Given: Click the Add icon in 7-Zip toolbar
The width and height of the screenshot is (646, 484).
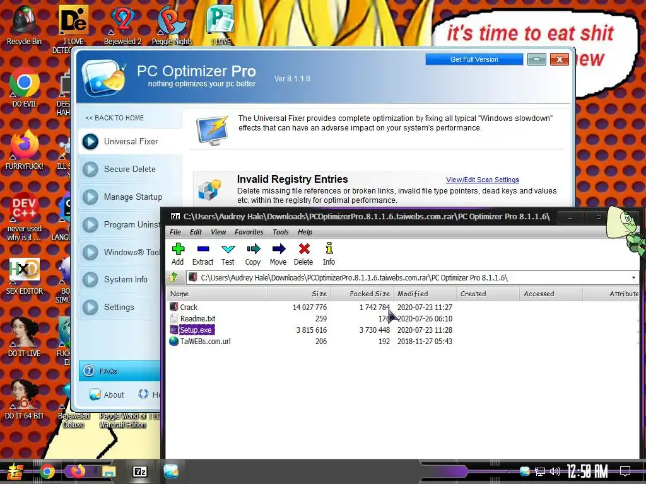Looking at the screenshot, I should 178,248.
